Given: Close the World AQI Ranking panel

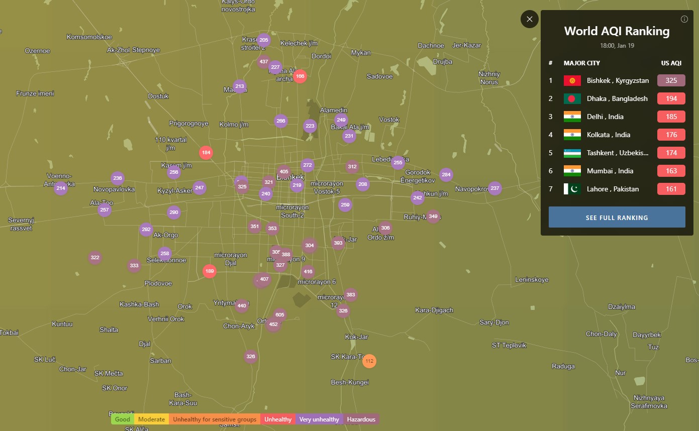Looking at the screenshot, I should point(529,19).
